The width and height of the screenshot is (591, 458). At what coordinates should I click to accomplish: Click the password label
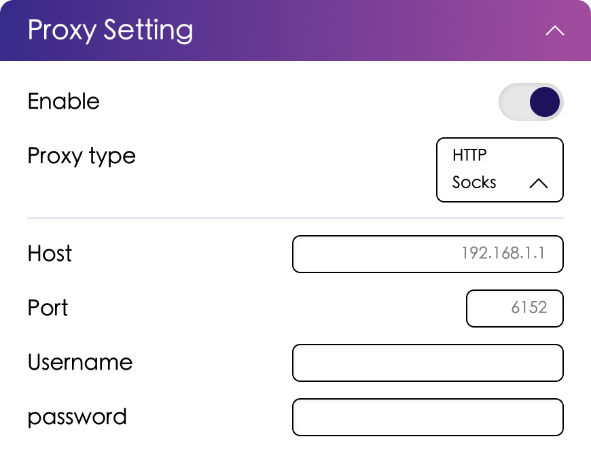(x=77, y=417)
